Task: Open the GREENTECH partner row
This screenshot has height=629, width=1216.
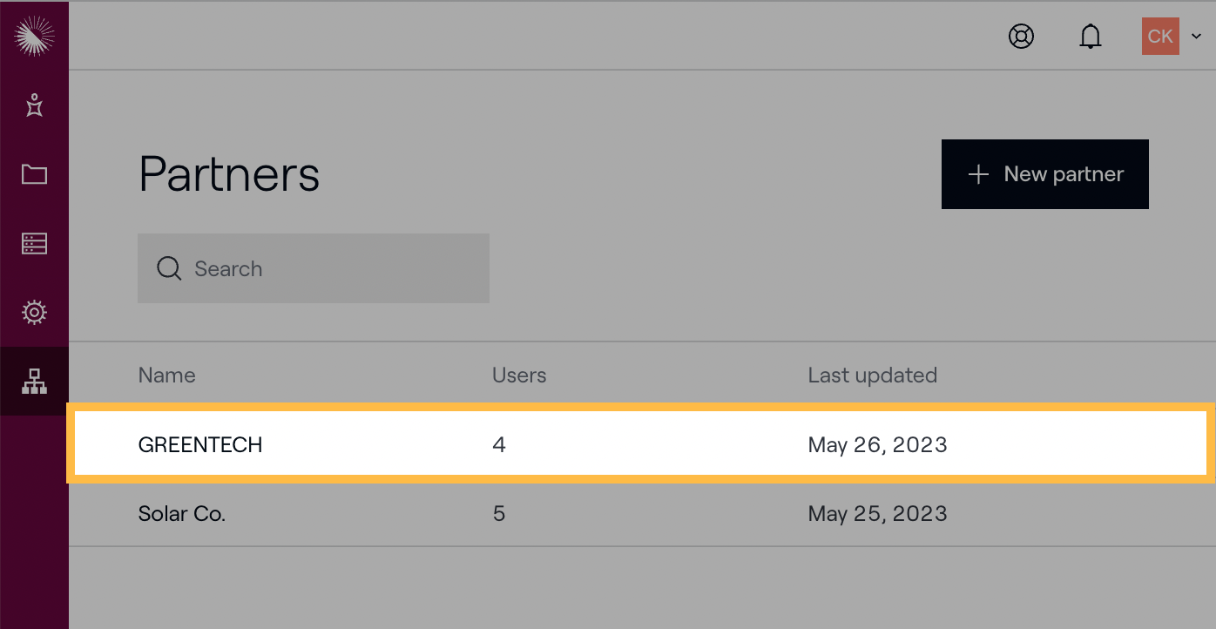Action: (x=200, y=444)
